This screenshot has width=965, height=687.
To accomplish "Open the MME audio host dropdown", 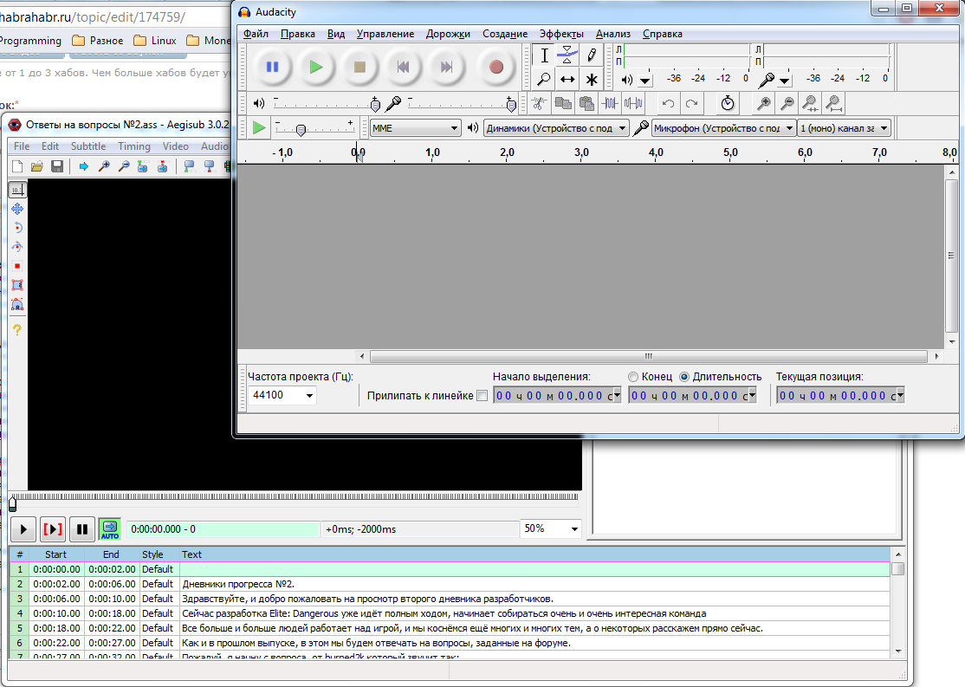I will [x=416, y=128].
